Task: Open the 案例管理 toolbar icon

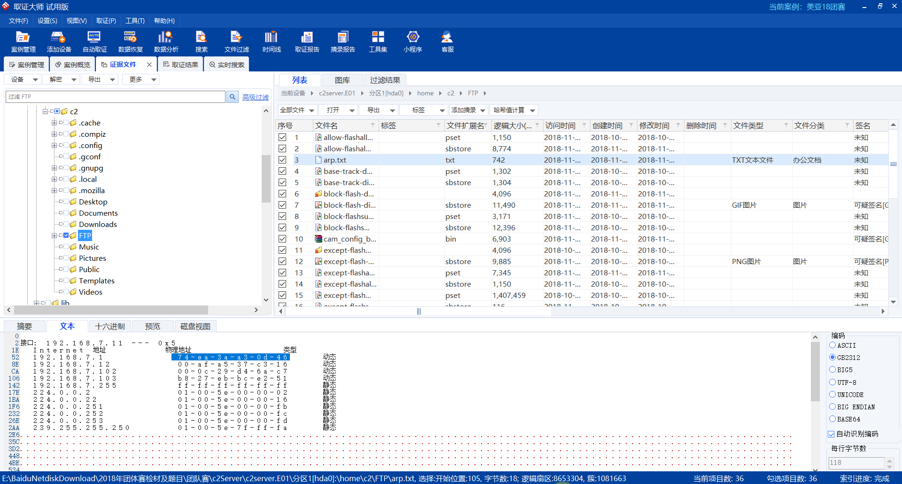Action: pos(23,41)
